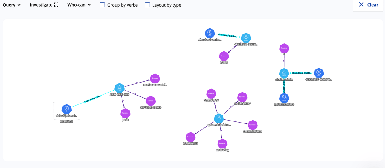Select the serviceaccounts resource node
This screenshot has width=385, height=168.
[x=150, y=101]
